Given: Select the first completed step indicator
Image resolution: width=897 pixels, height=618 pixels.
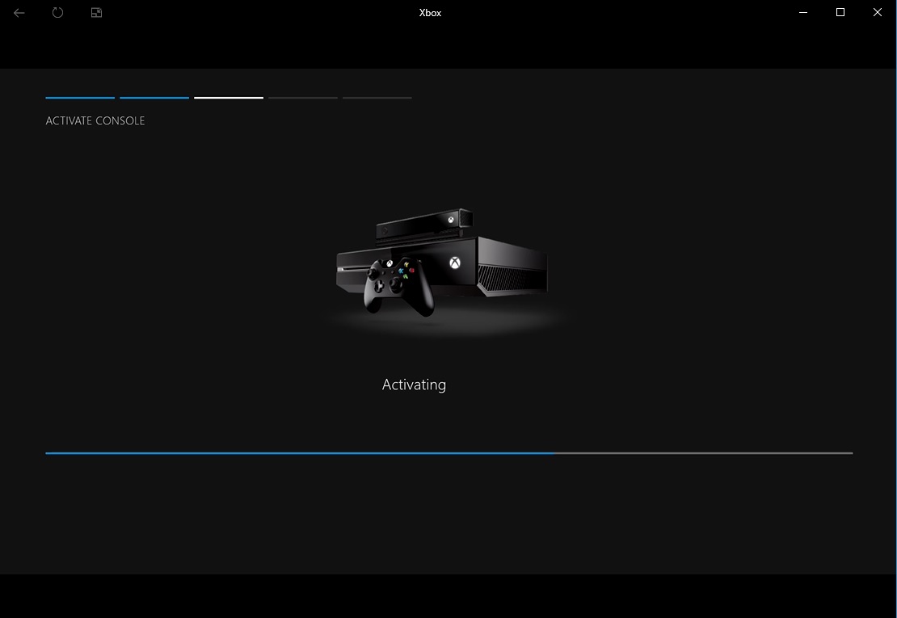Looking at the screenshot, I should [80, 98].
